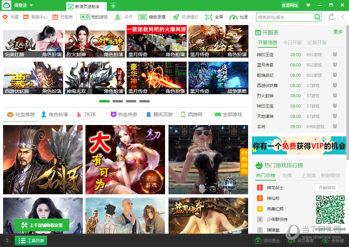Open 游戏医生 game doctor tool
The image size is (349, 247).
click(x=267, y=241)
